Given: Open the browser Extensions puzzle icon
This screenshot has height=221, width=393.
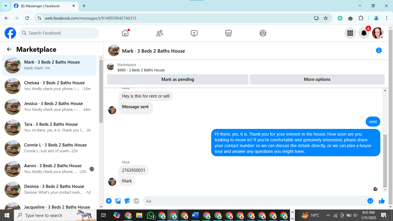Looking at the screenshot, I should [x=361, y=18].
